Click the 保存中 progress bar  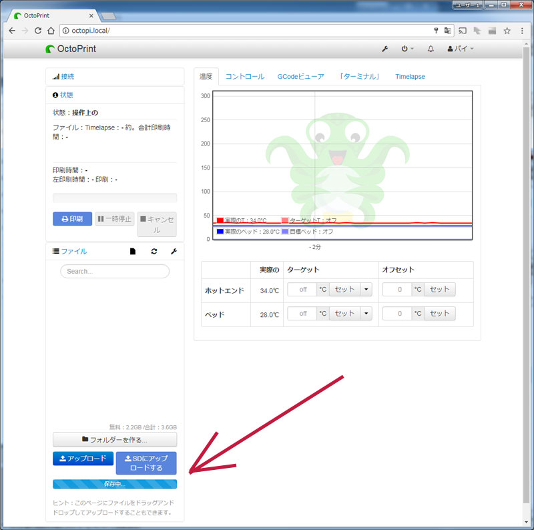click(x=115, y=484)
